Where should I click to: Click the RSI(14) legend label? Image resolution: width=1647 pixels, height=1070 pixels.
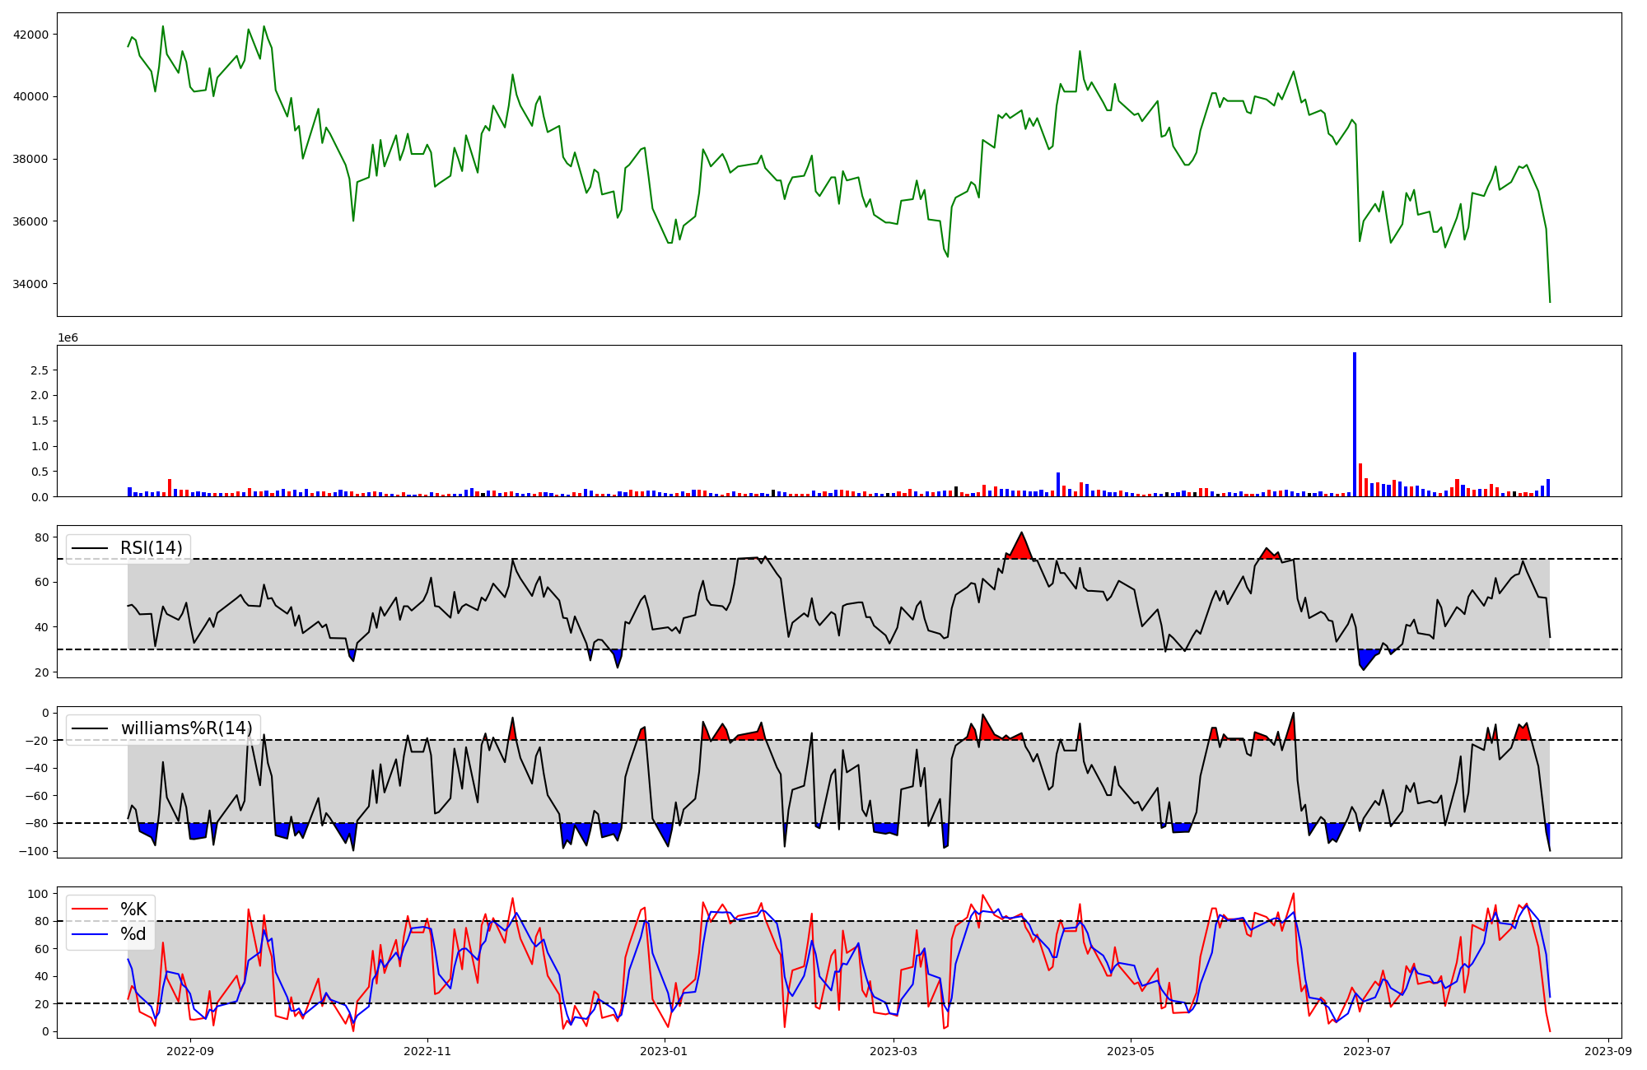pyautogui.click(x=151, y=548)
